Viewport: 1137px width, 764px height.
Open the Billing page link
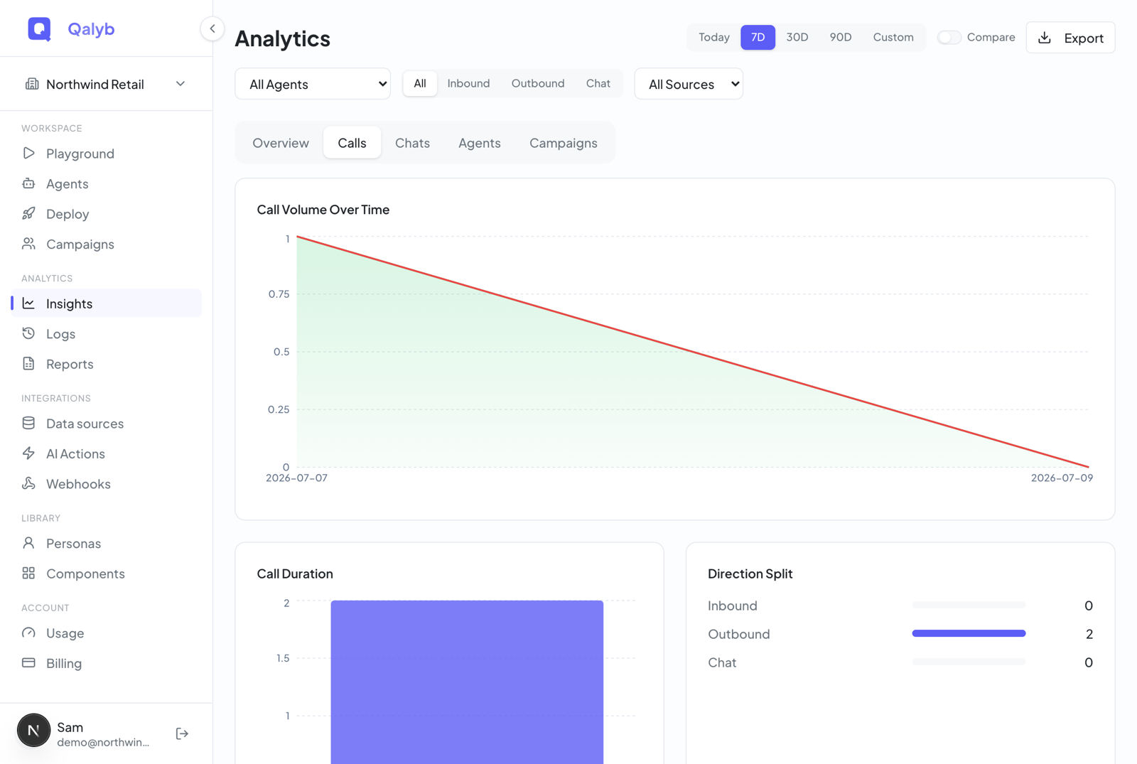107,663
